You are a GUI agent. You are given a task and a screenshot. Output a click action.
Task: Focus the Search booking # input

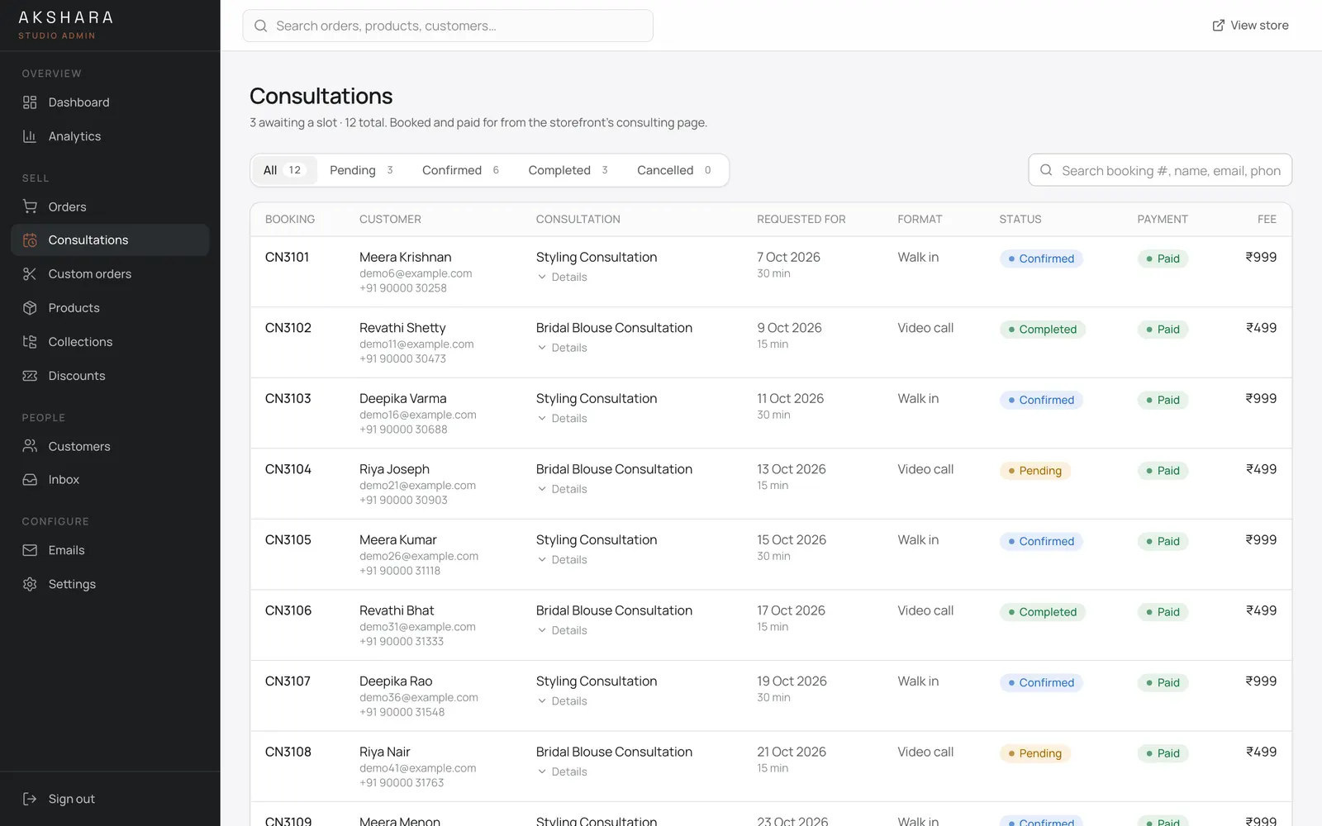tap(1160, 170)
